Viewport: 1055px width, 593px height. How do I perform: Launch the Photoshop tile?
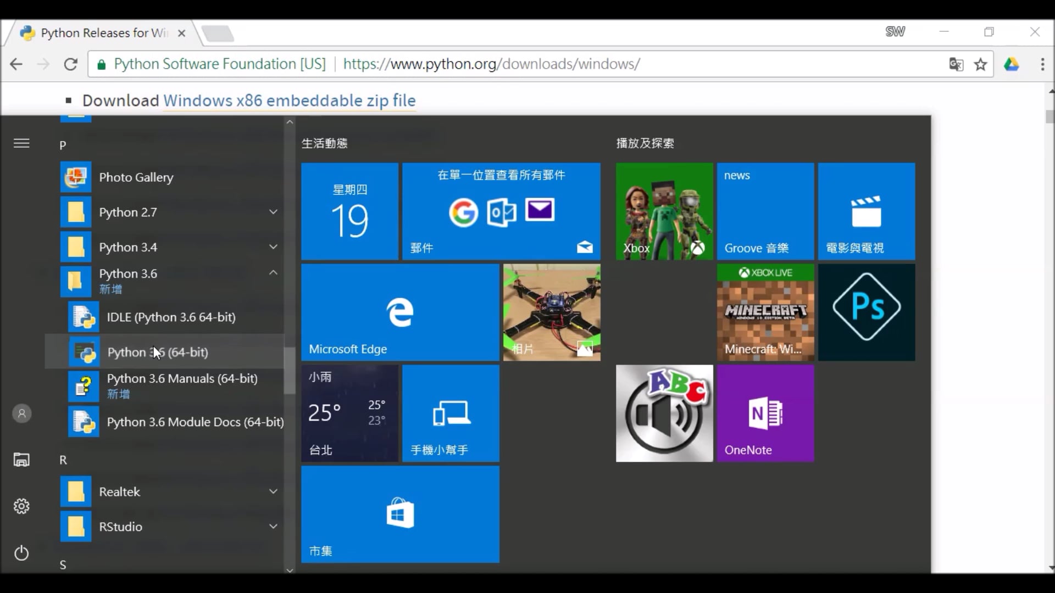(x=866, y=312)
